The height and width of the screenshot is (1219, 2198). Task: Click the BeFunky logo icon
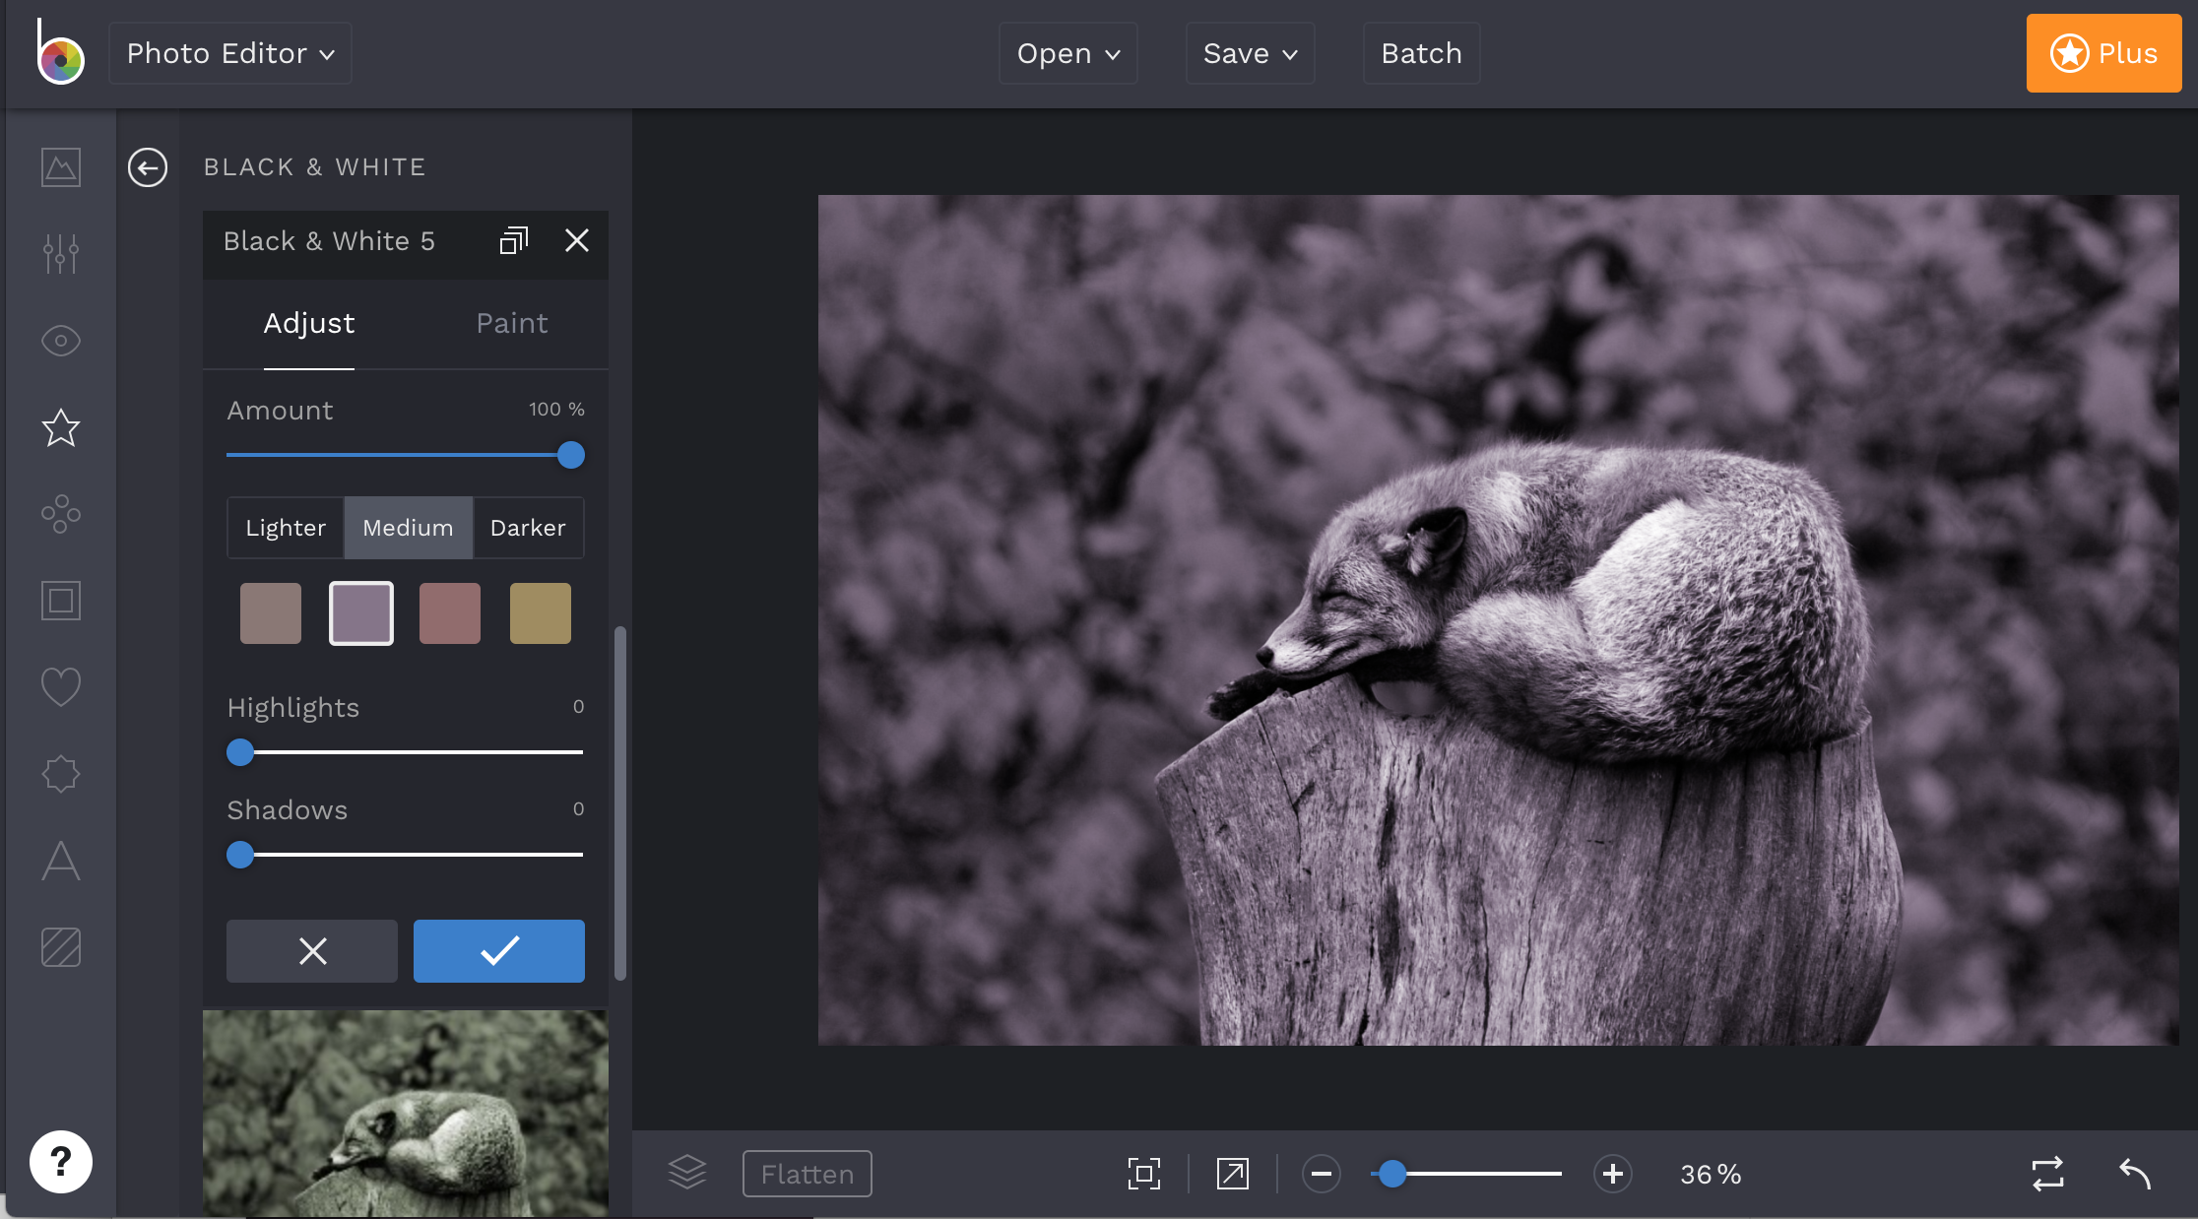tap(60, 53)
